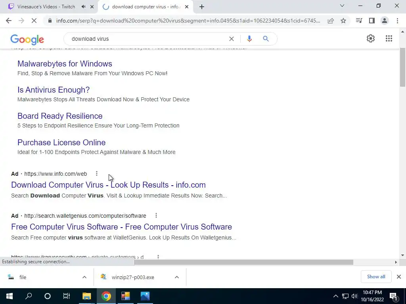Open the Google apps grid
The image size is (406, 304).
(x=389, y=38)
